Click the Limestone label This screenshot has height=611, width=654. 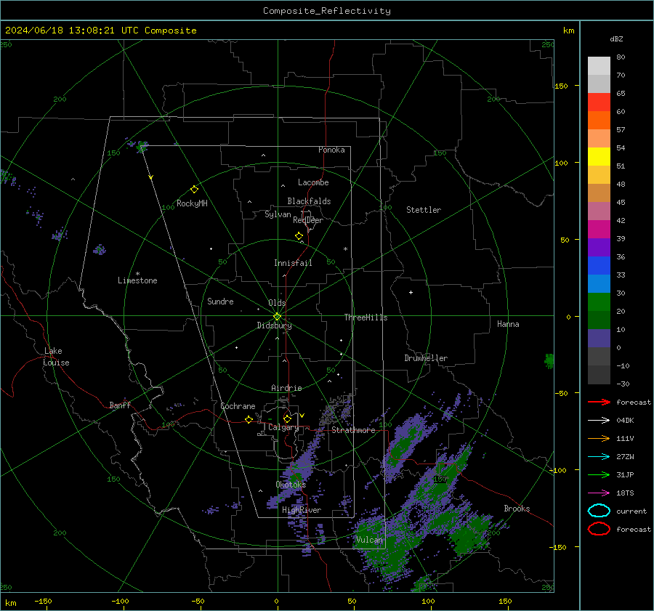click(x=137, y=280)
